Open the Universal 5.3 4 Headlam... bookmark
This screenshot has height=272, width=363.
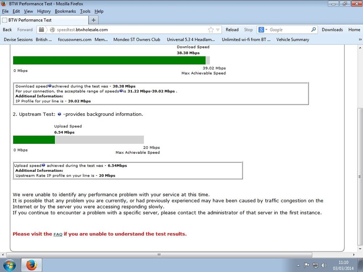click(191, 40)
